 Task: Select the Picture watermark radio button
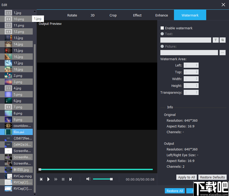(x=162, y=46)
